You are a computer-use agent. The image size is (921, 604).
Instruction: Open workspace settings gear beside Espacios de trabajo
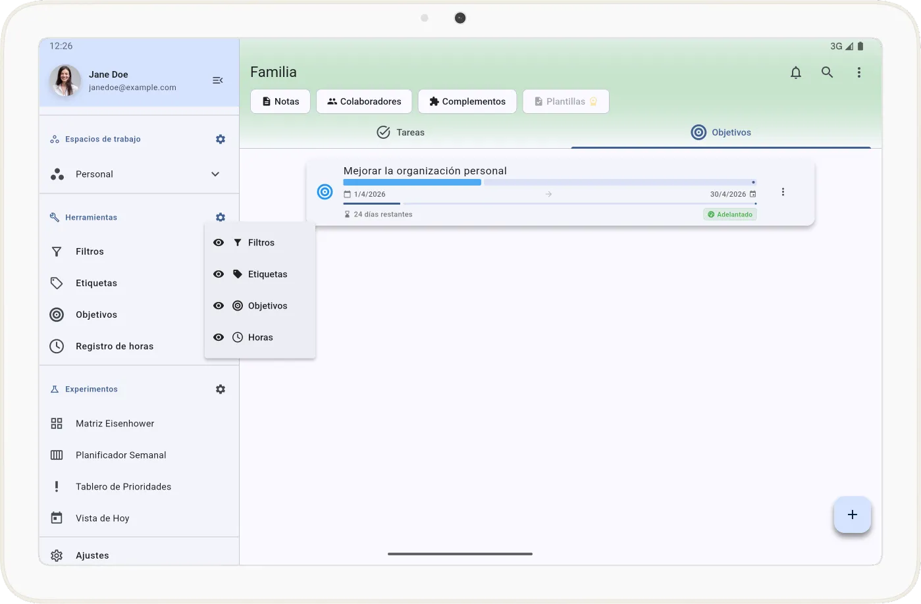pos(221,139)
